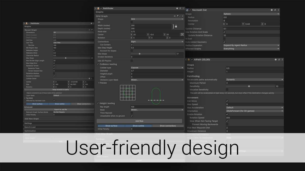305x171 pixels.
Task: Click the AIPath Max Speed field
Action: (255, 104)
